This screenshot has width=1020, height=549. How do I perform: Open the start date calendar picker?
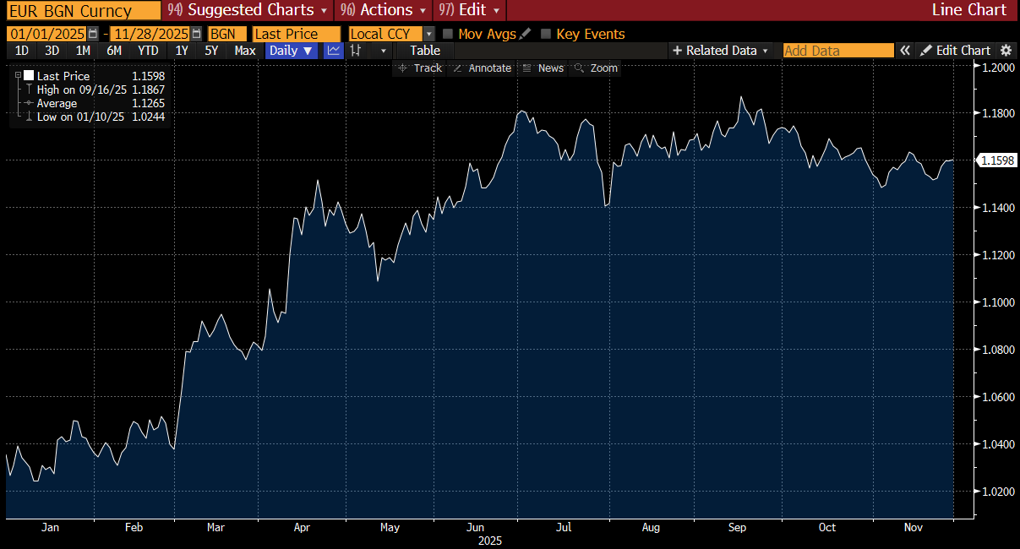pyautogui.click(x=93, y=34)
